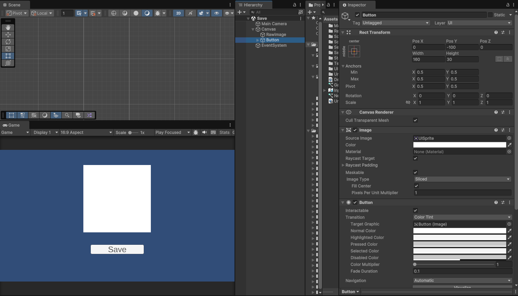The width and height of the screenshot is (518, 296).
Task: Click the Save button in Game view
Action: pos(117,250)
